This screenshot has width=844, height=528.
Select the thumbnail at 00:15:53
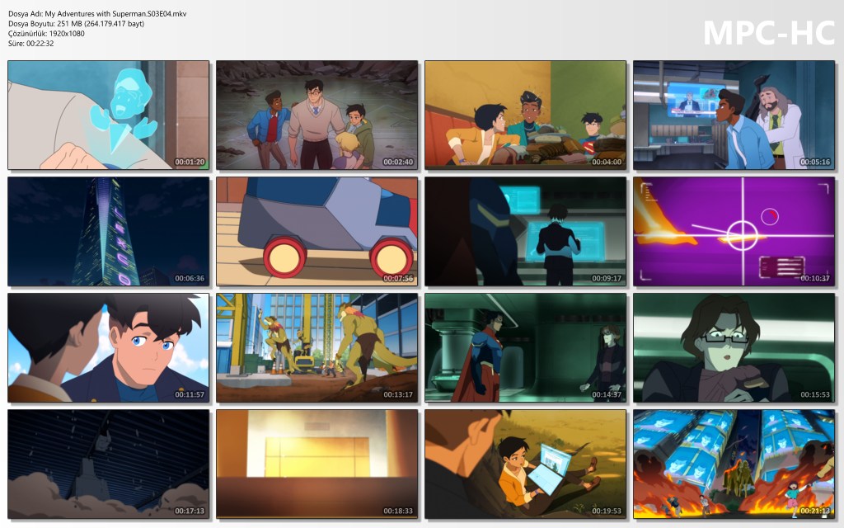point(734,348)
